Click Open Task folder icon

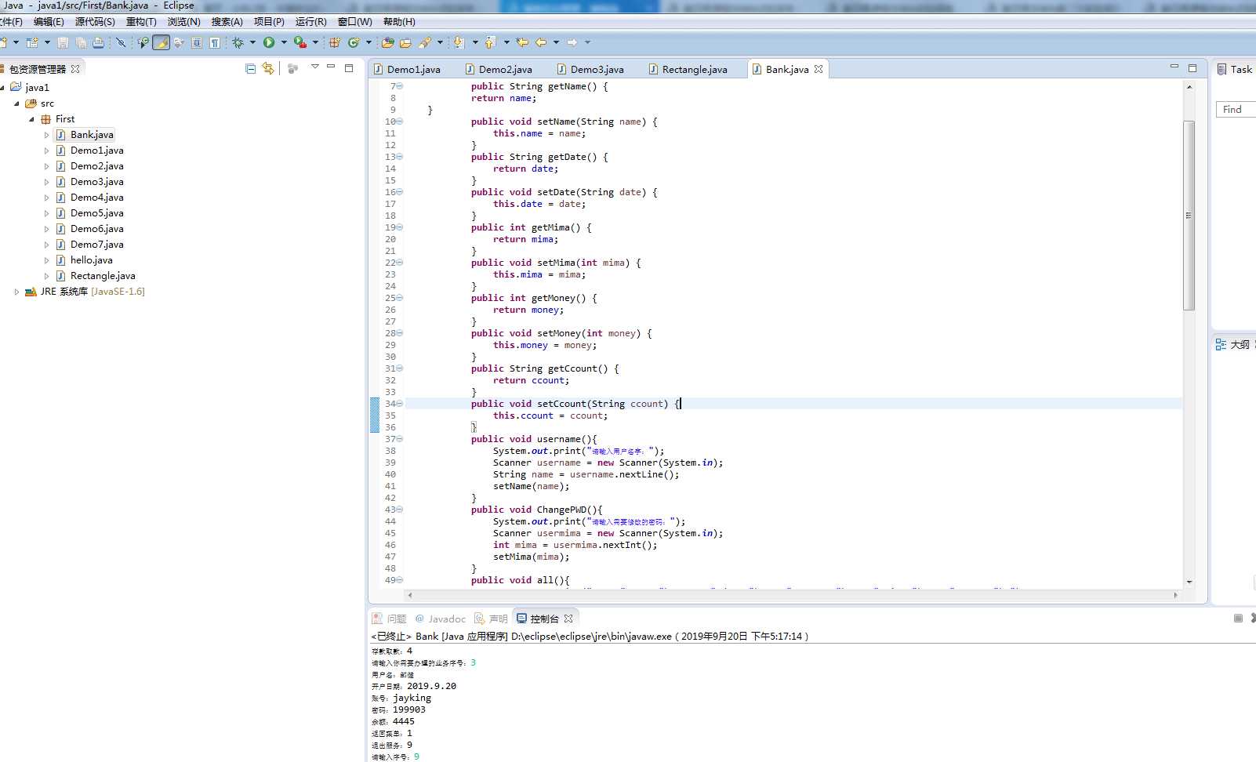point(406,42)
